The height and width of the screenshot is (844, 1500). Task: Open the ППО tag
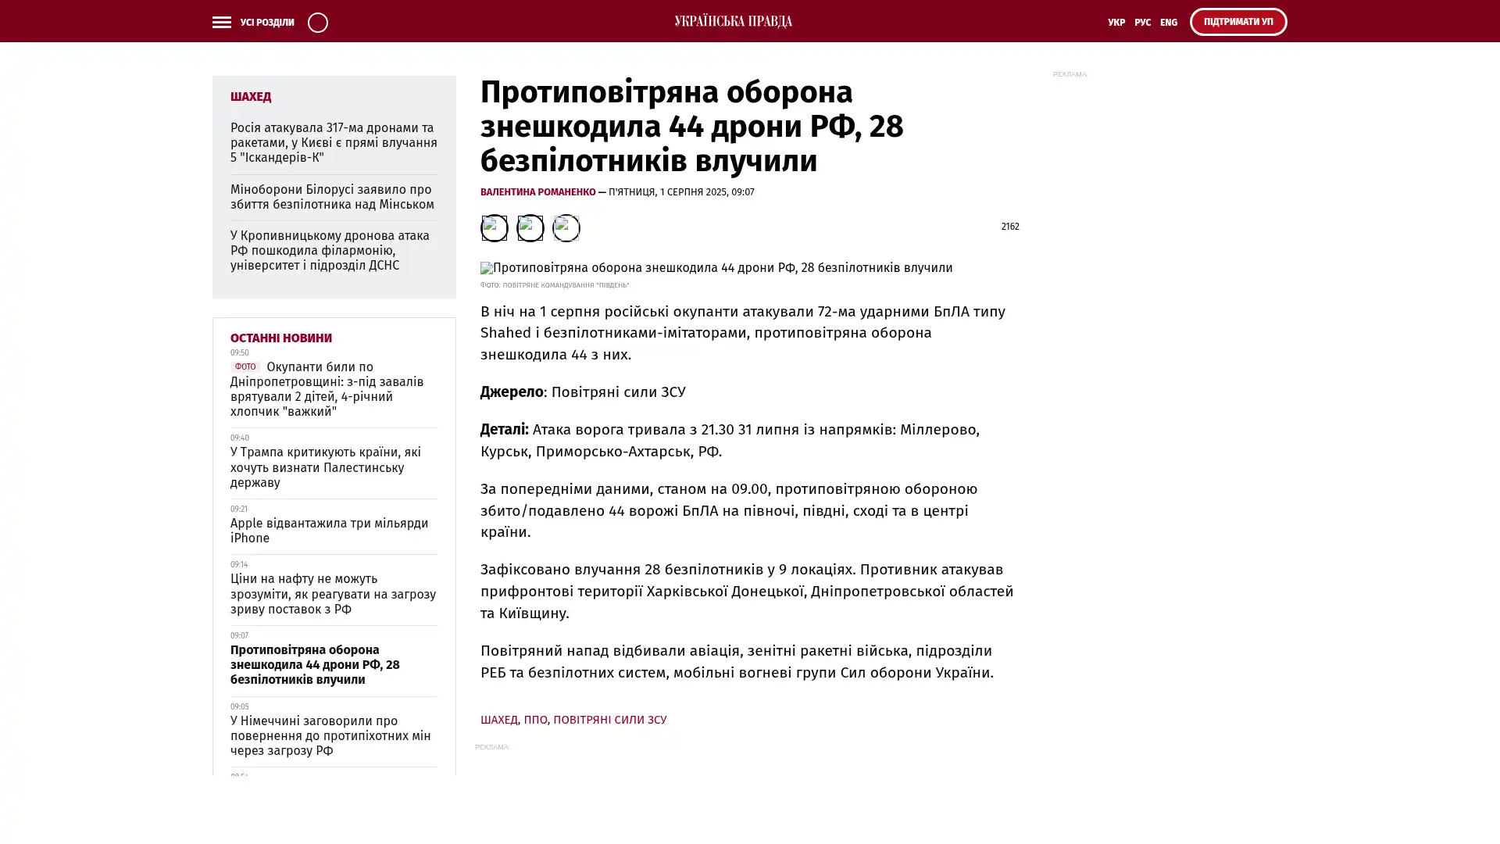point(535,720)
